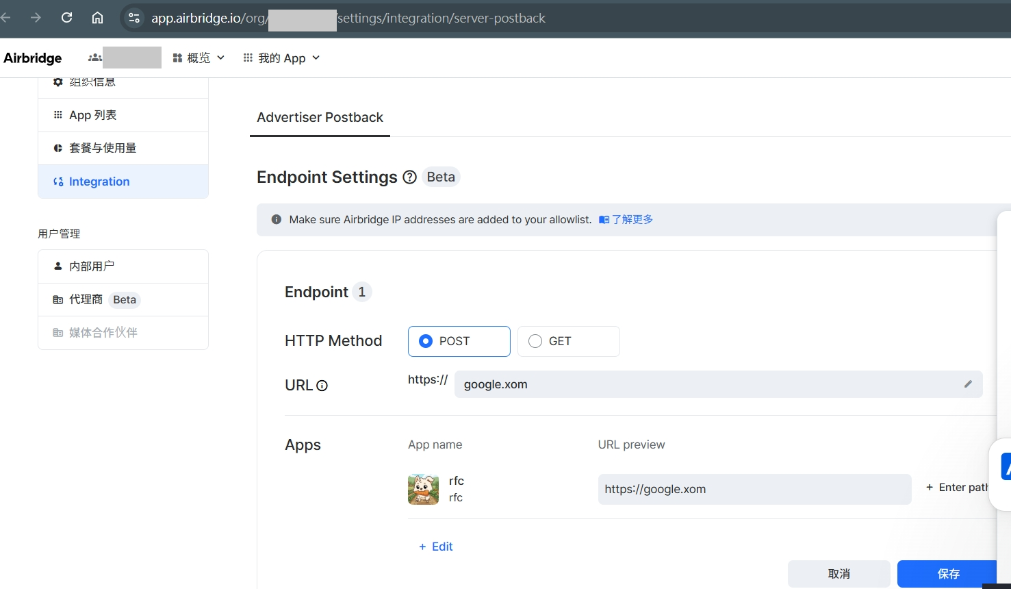Screen dimensions: 1011x589
Task: Reload the page with the browser refresh icon
Action: pyautogui.click(x=66, y=18)
